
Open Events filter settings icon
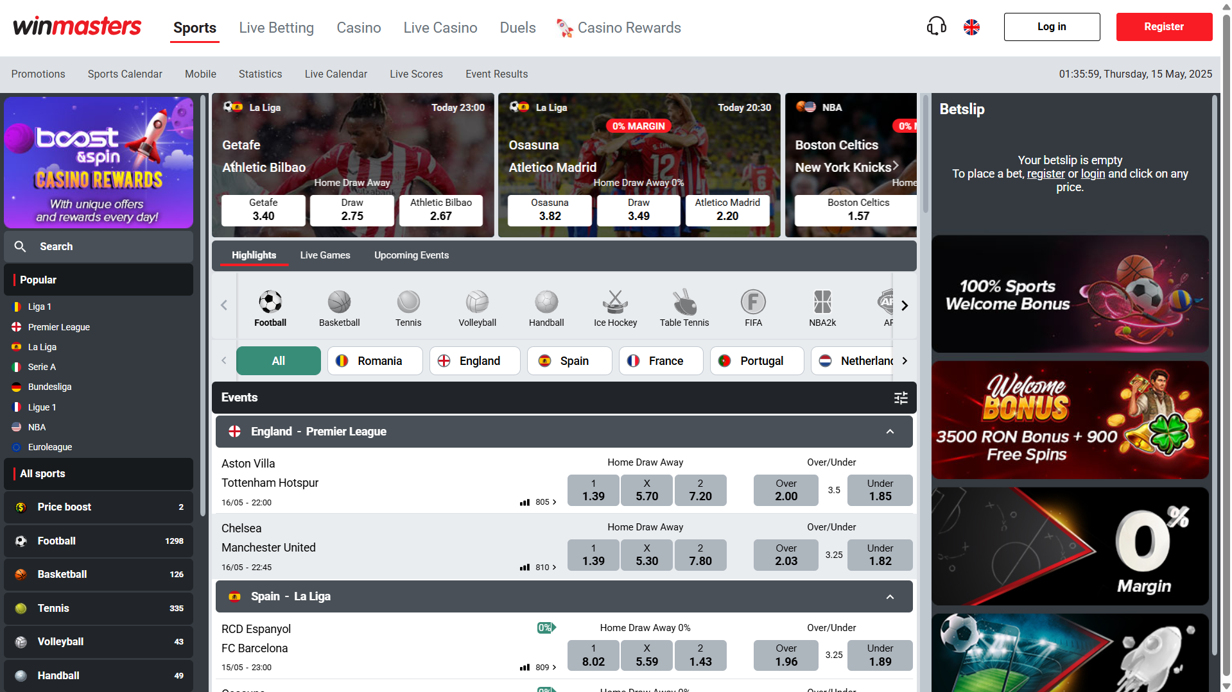[901, 398]
